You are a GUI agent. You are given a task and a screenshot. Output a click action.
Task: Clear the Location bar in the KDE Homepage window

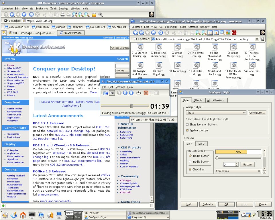6,21
